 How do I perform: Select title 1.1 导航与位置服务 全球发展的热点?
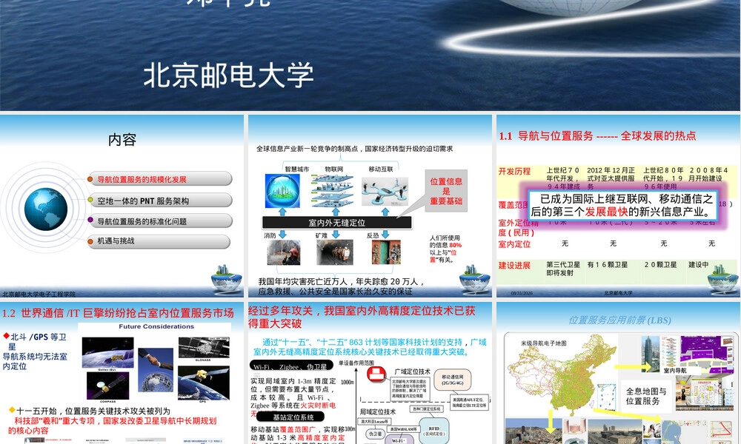(597, 136)
